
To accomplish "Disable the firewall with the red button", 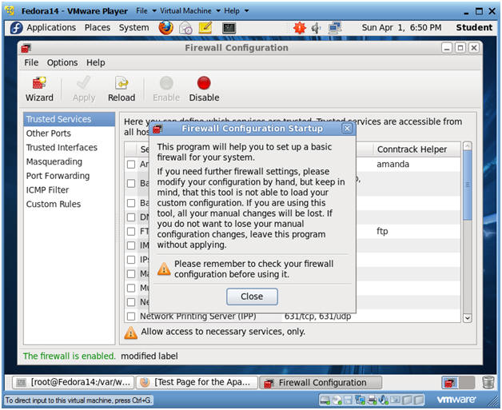I will coord(204,90).
